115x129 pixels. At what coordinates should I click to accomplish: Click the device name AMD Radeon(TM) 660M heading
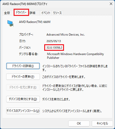(35, 22)
